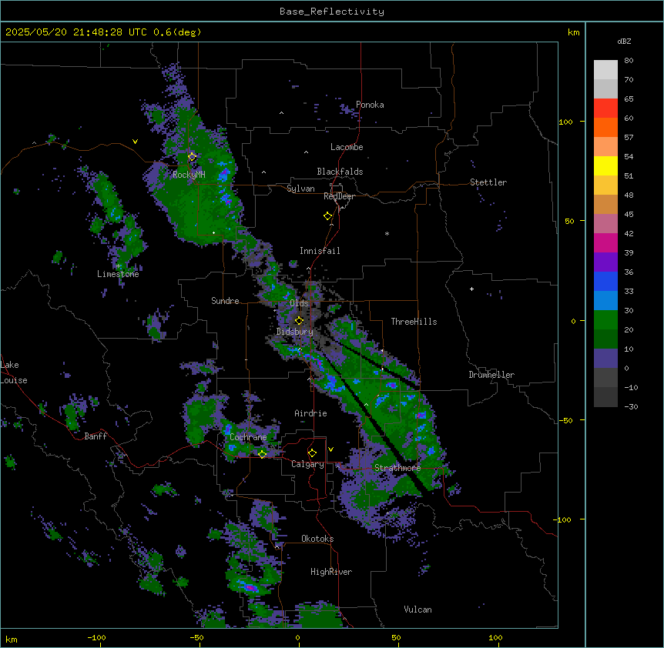This screenshot has width=664, height=648.
Task: Click the Strathmore town label
Action: [397, 468]
